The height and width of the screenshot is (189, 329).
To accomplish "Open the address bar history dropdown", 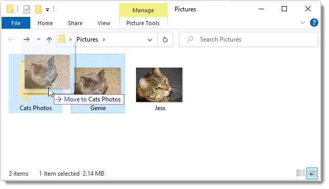I will pyautogui.click(x=150, y=40).
